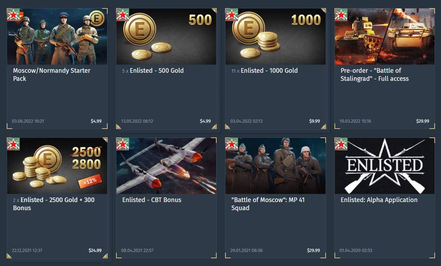Open the Enlisted: Alpha Application title
441x266 pixels.
379,200
